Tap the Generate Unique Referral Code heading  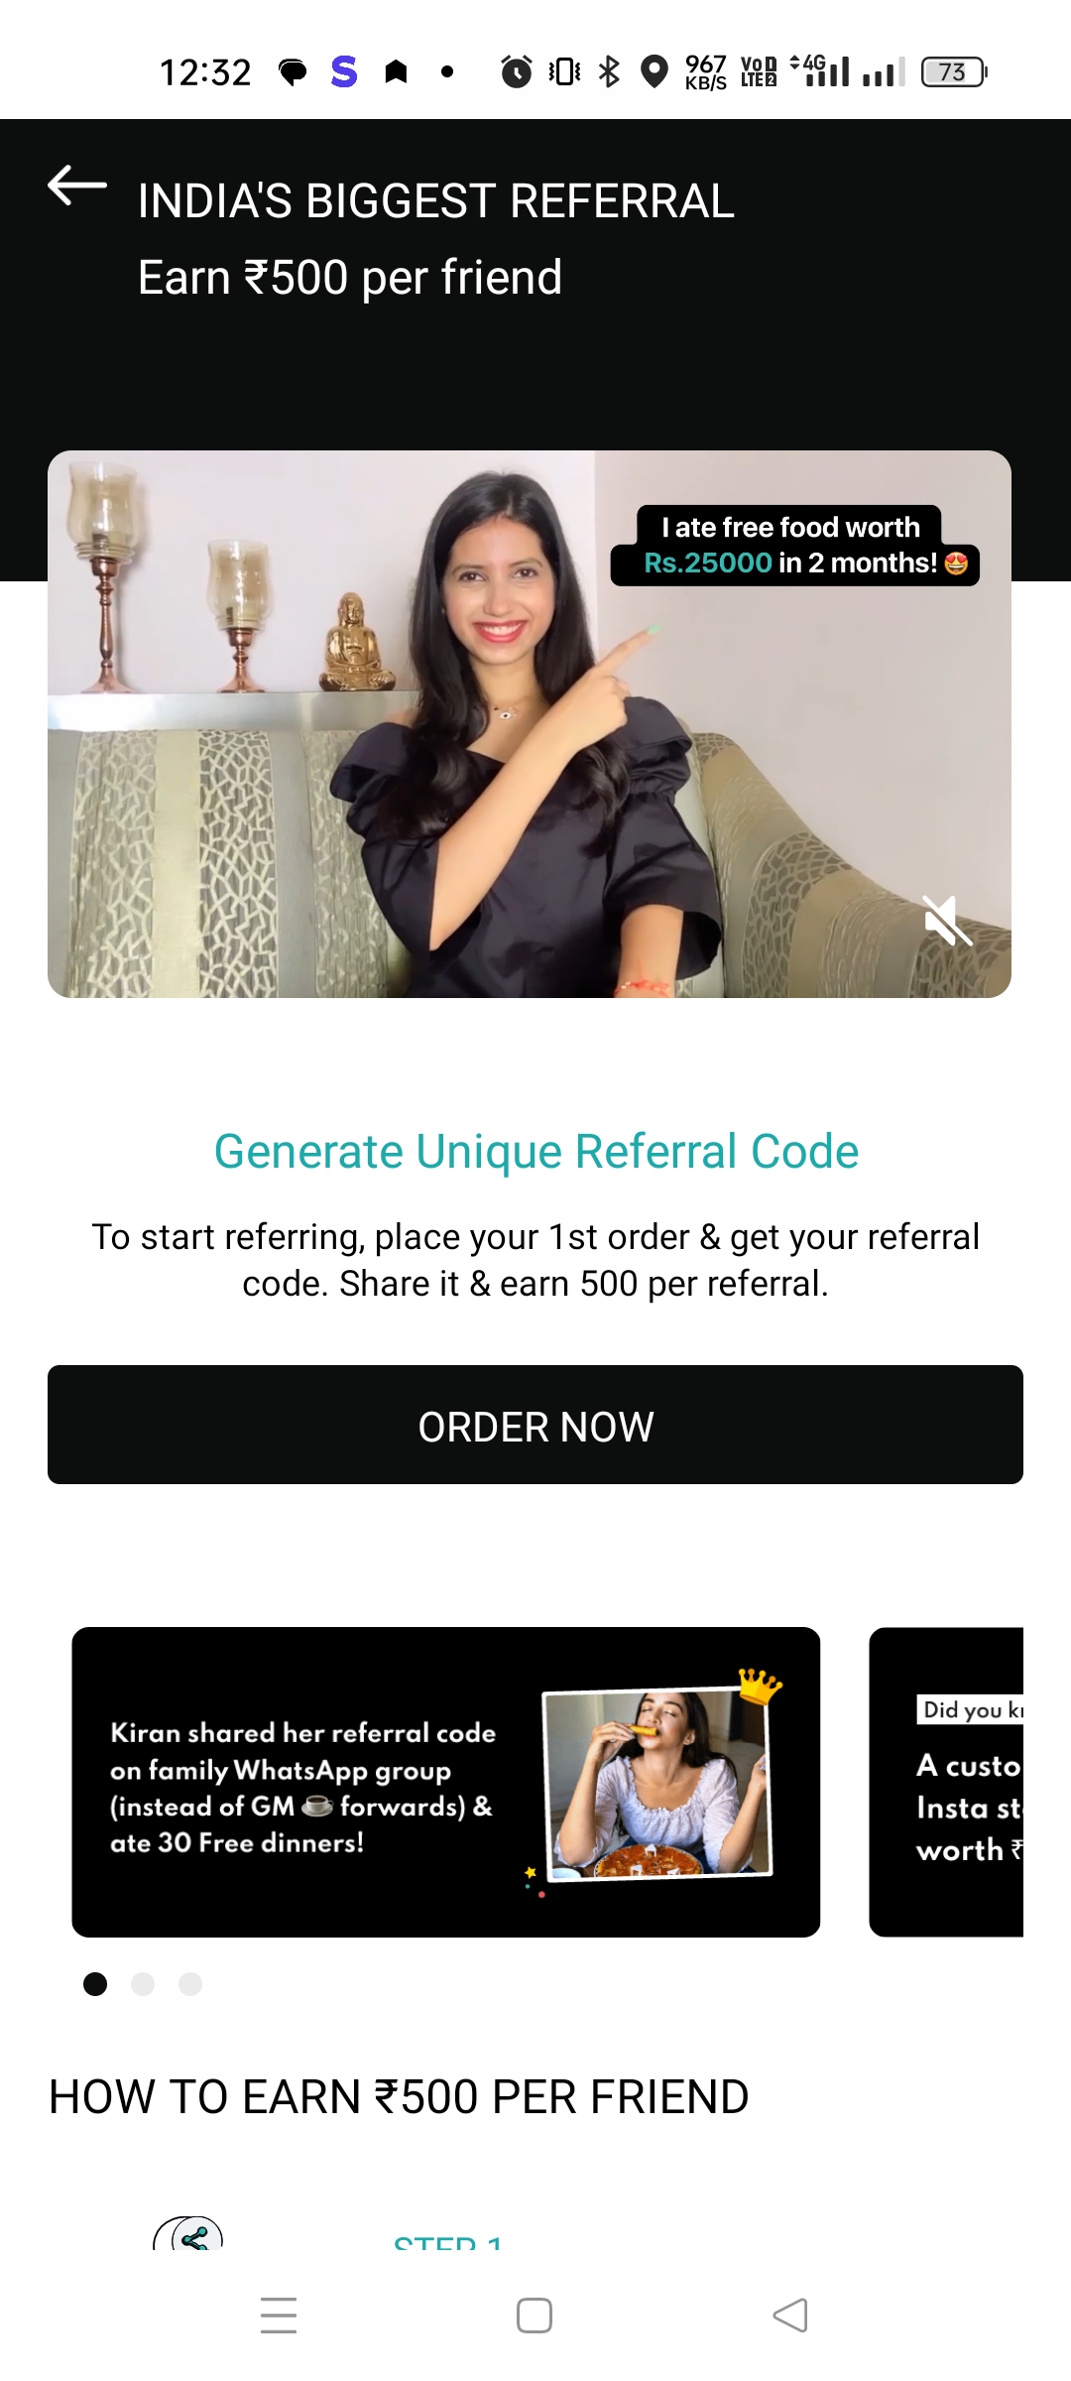coord(536,1151)
